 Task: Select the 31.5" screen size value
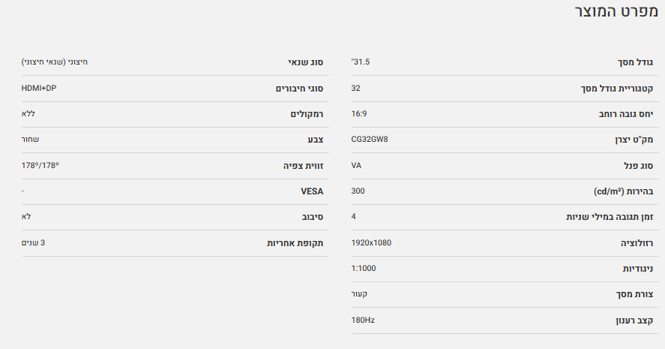(361, 62)
